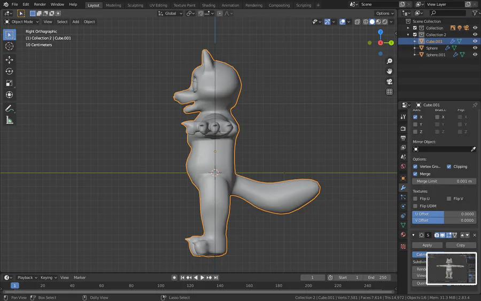Choose the 3D Cursor tool

pos(9,47)
